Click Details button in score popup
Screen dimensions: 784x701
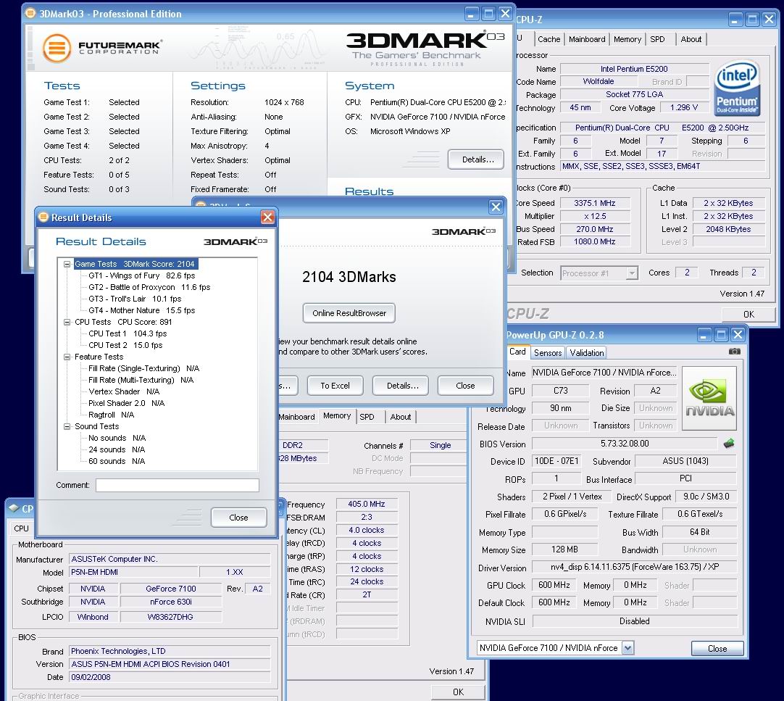coord(402,386)
